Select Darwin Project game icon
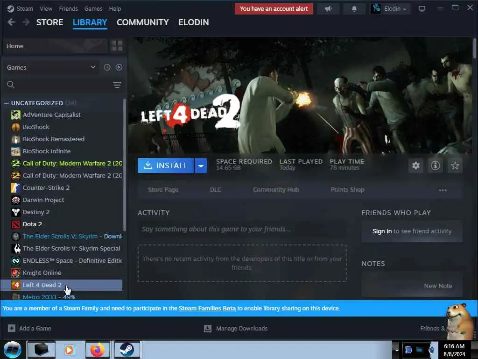478x359 pixels. [16, 200]
